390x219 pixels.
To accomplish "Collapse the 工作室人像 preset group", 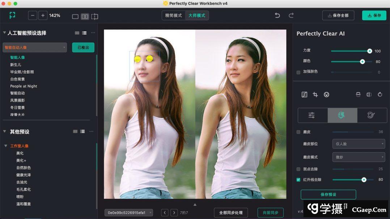I will (x=6, y=146).
